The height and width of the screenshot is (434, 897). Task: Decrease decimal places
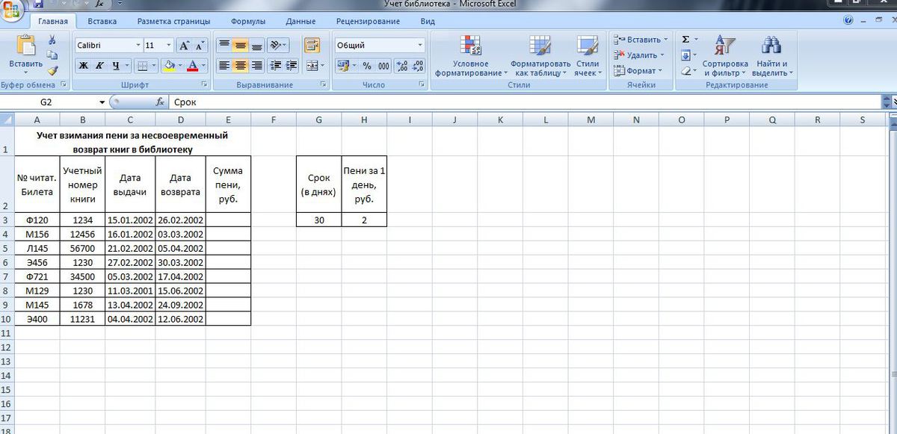418,66
